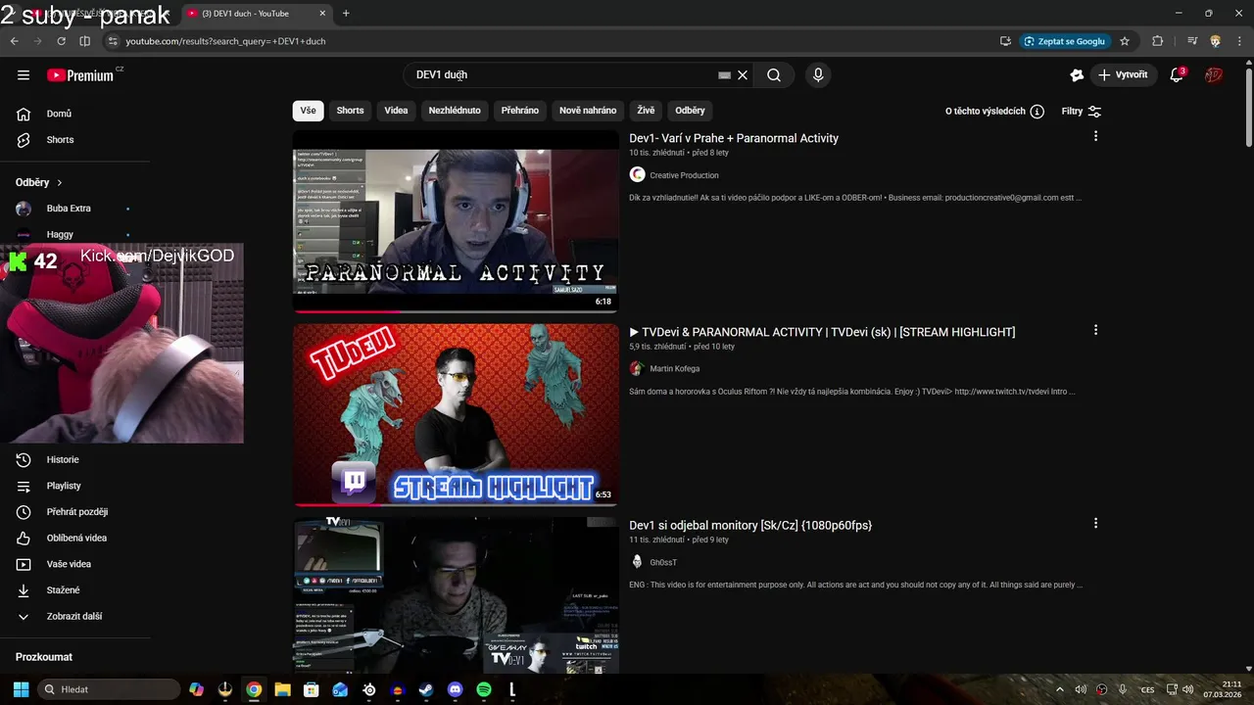Clear the search box with the X icon

(743, 75)
